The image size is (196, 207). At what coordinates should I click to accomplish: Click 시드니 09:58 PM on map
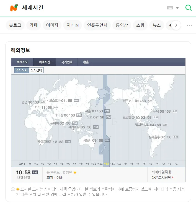coord(97,140)
